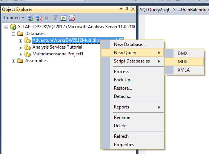
Task: Select the MultidimensionalProject1 label
Action: tap(58, 54)
